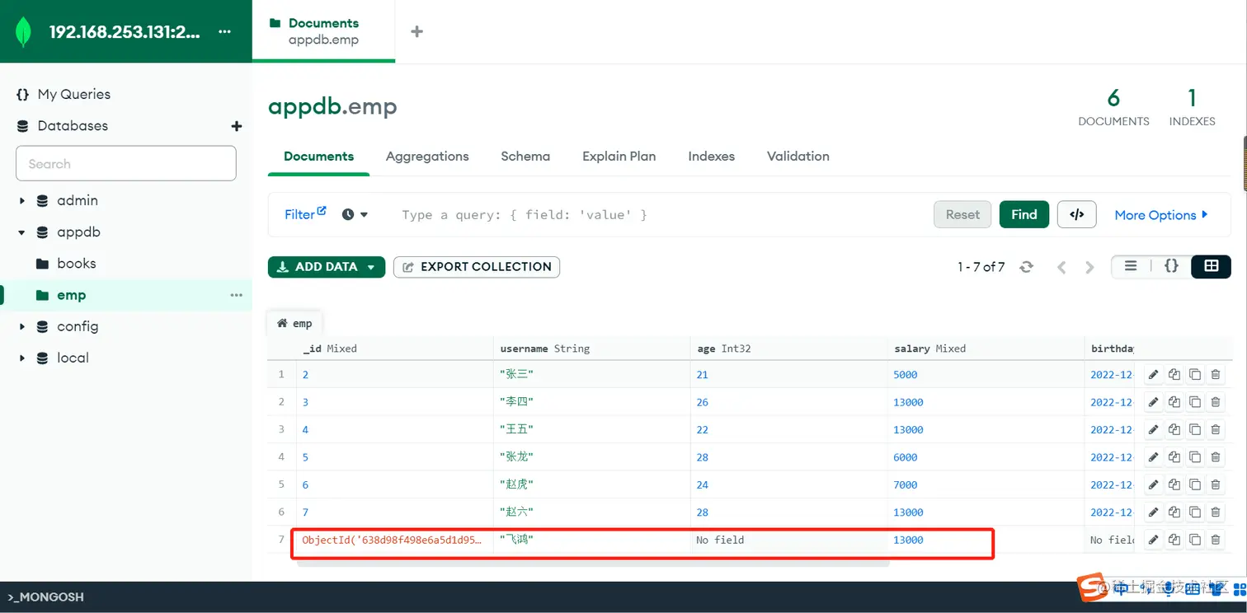1247x613 pixels.
Task: Go to next page of documents
Action: point(1089,267)
